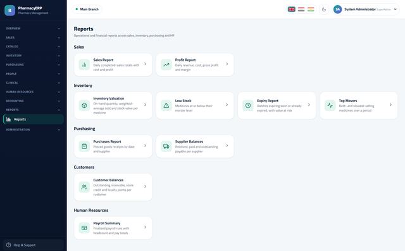
Task: Toggle dark mode with the moon button
Action: pyautogui.click(x=324, y=10)
